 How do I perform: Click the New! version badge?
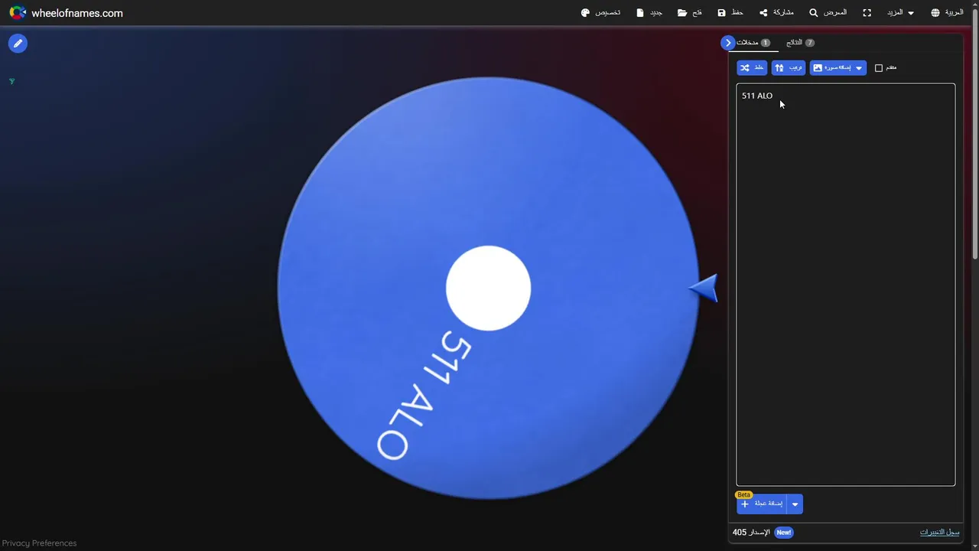pos(783,532)
